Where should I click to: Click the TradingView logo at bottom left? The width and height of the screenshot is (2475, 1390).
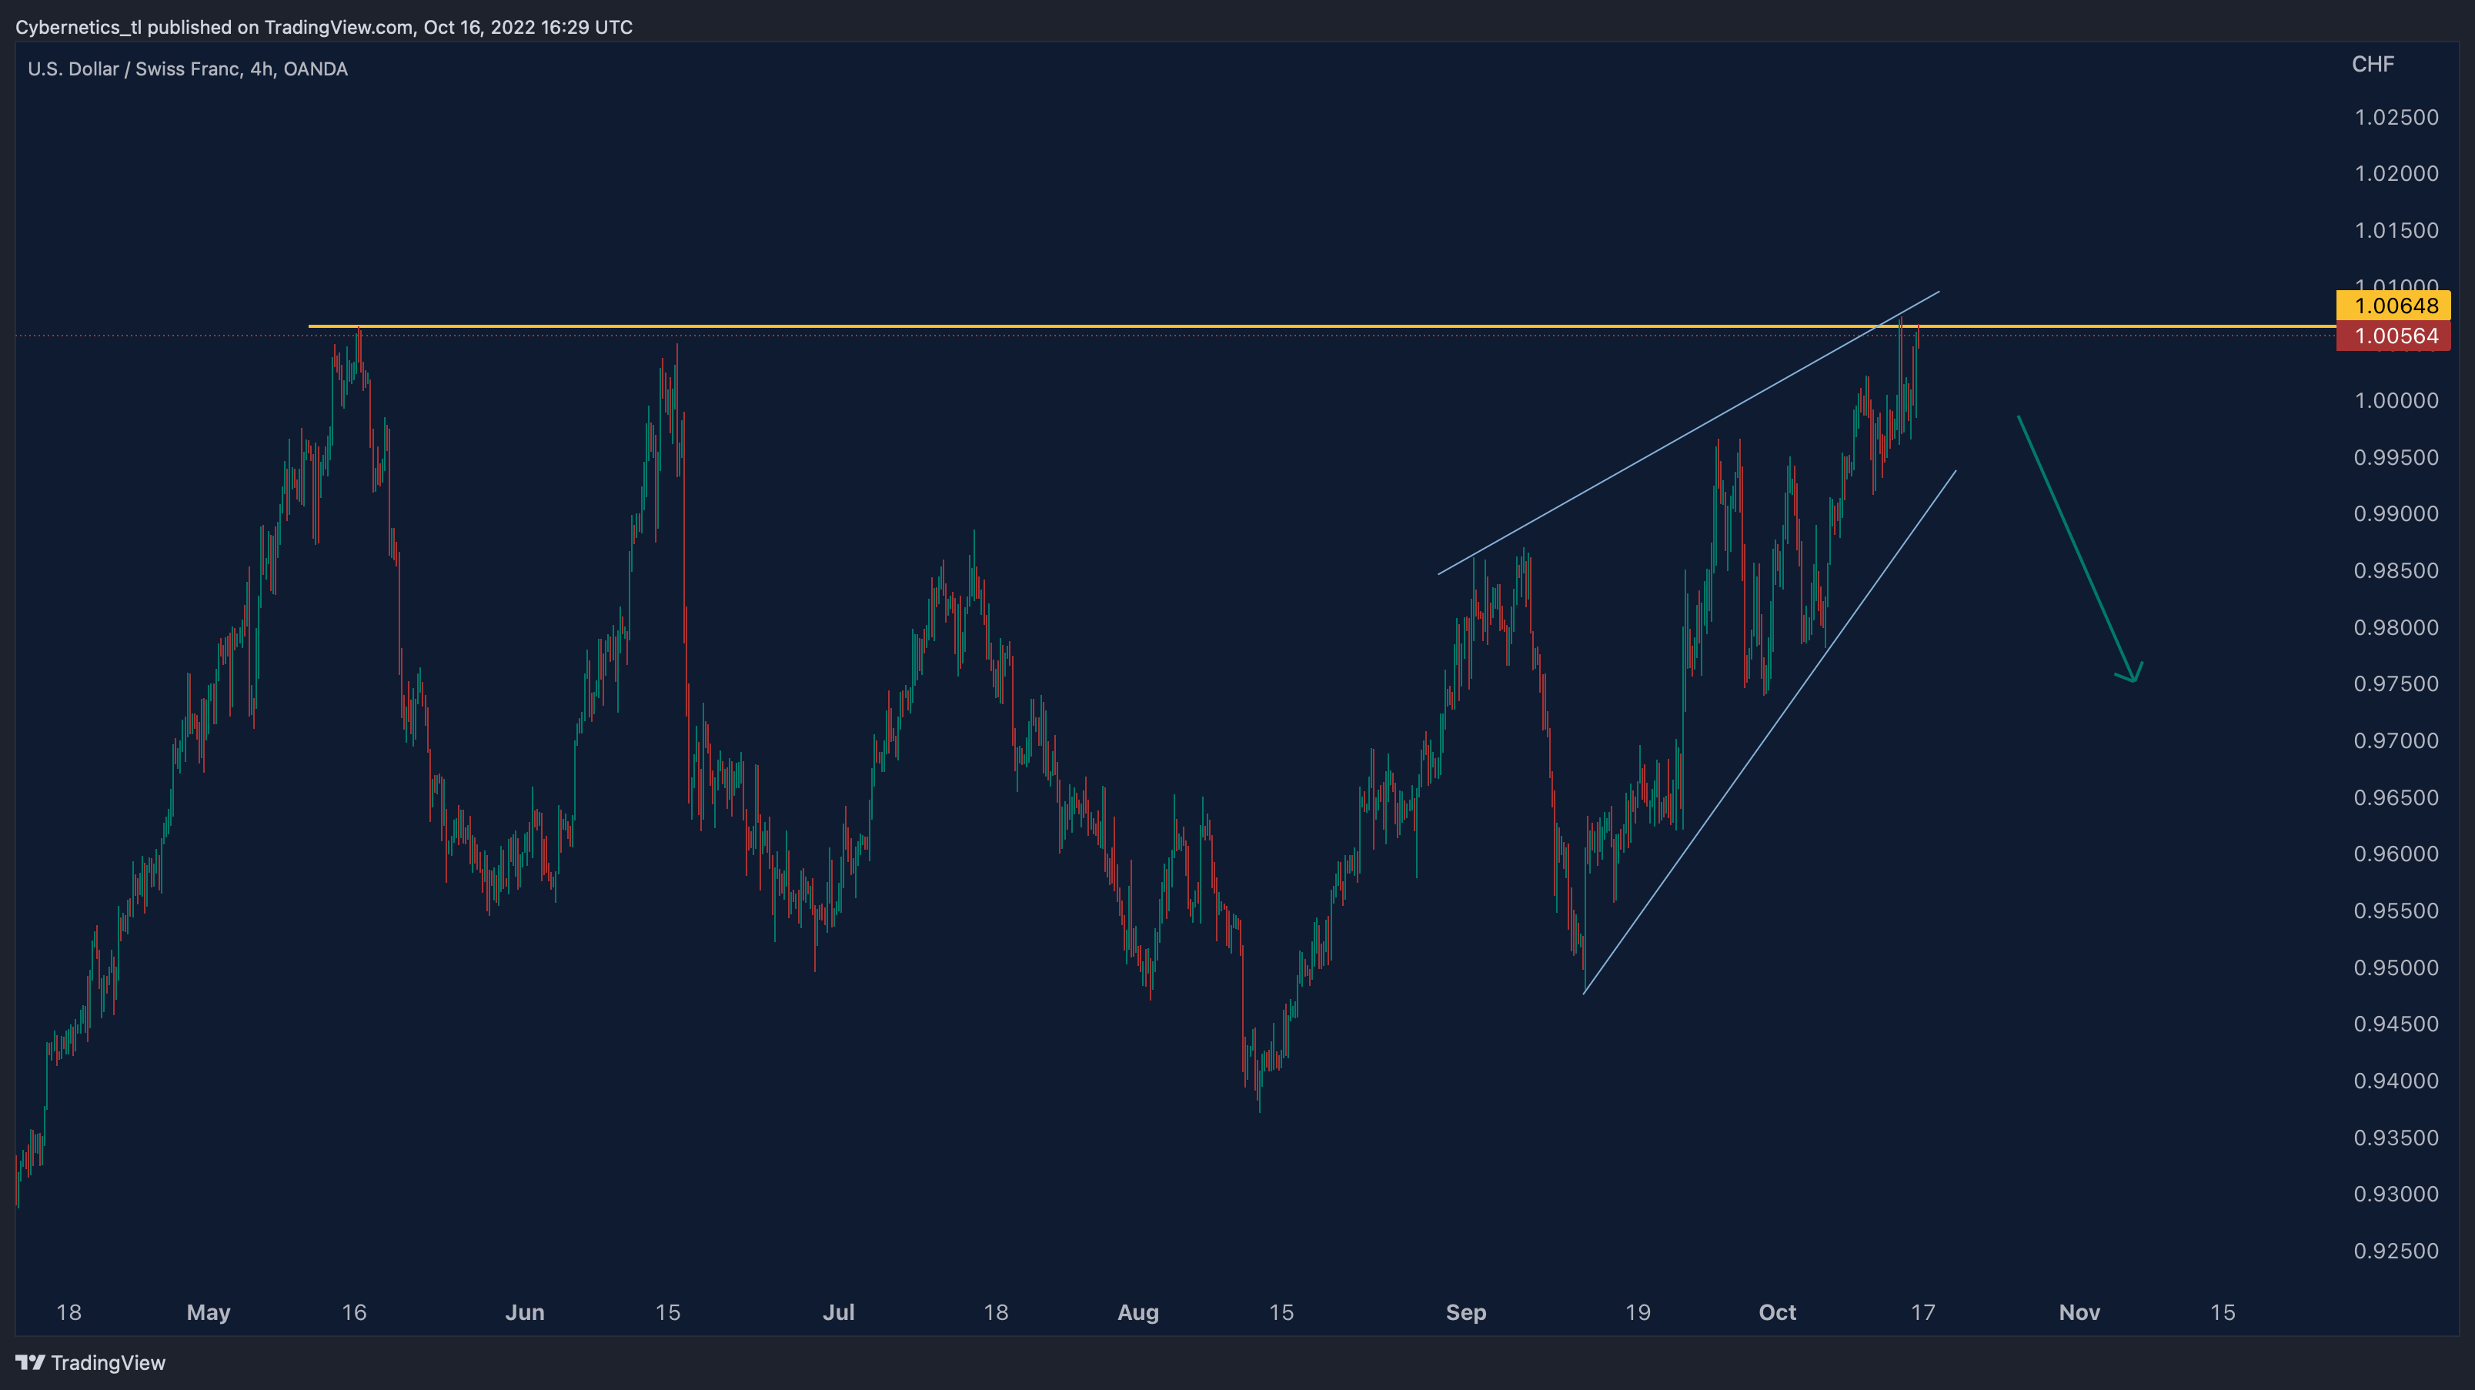click(90, 1362)
